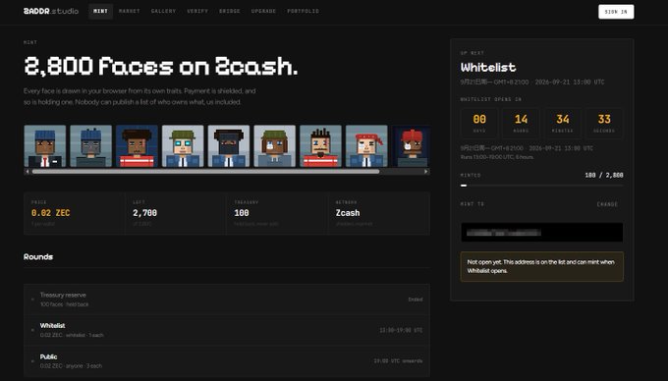Click the 'Ended' status on Treasury reserve
Screen dimensions: 668x381
(416, 299)
